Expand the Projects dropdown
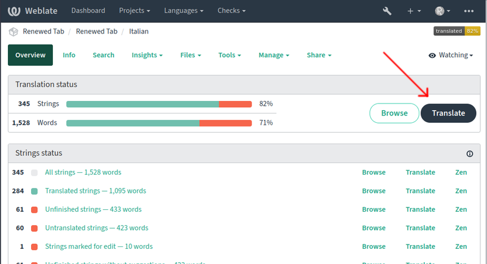The width and height of the screenshot is (487, 264). coord(135,10)
